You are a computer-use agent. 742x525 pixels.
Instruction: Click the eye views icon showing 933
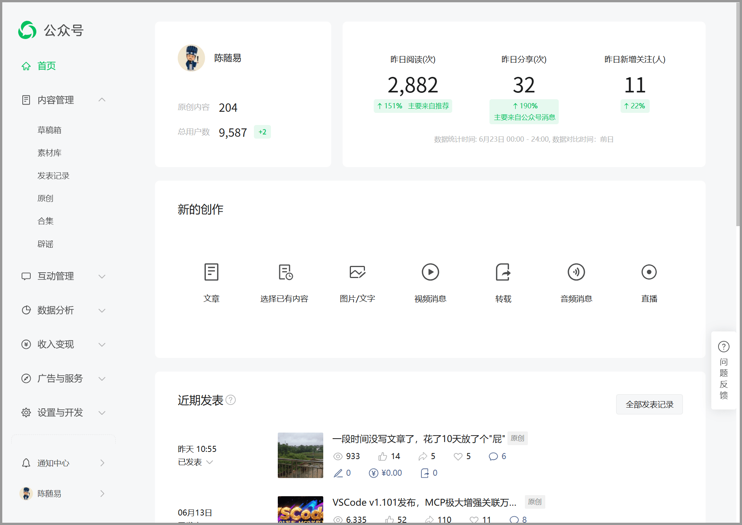(338, 456)
